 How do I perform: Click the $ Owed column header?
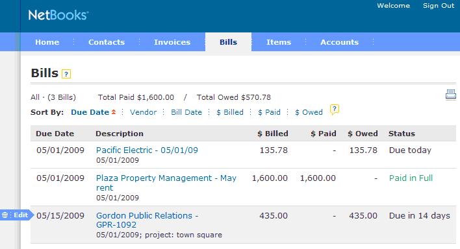(363, 134)
